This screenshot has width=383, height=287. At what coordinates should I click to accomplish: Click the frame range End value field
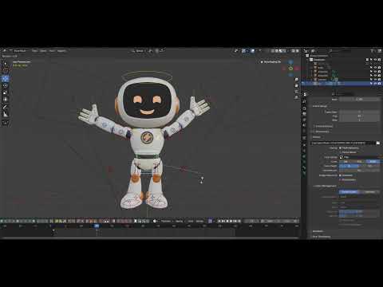coord(359,116)
